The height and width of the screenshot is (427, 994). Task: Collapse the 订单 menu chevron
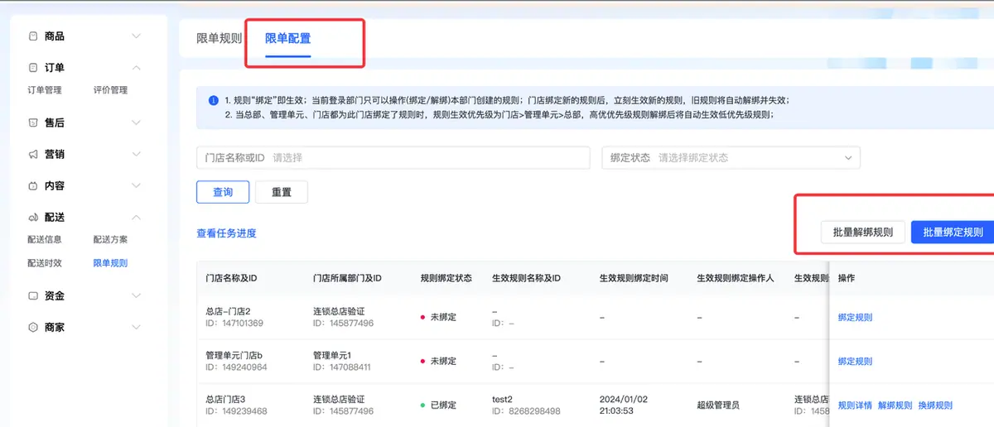click(x=137, y=68)
